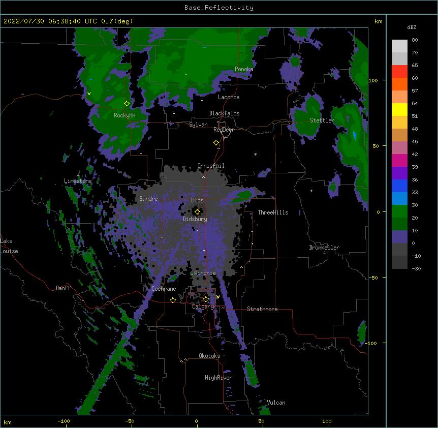Click the Didsbury town label
The height and width of the screenshot is (428, 438).
195,219
